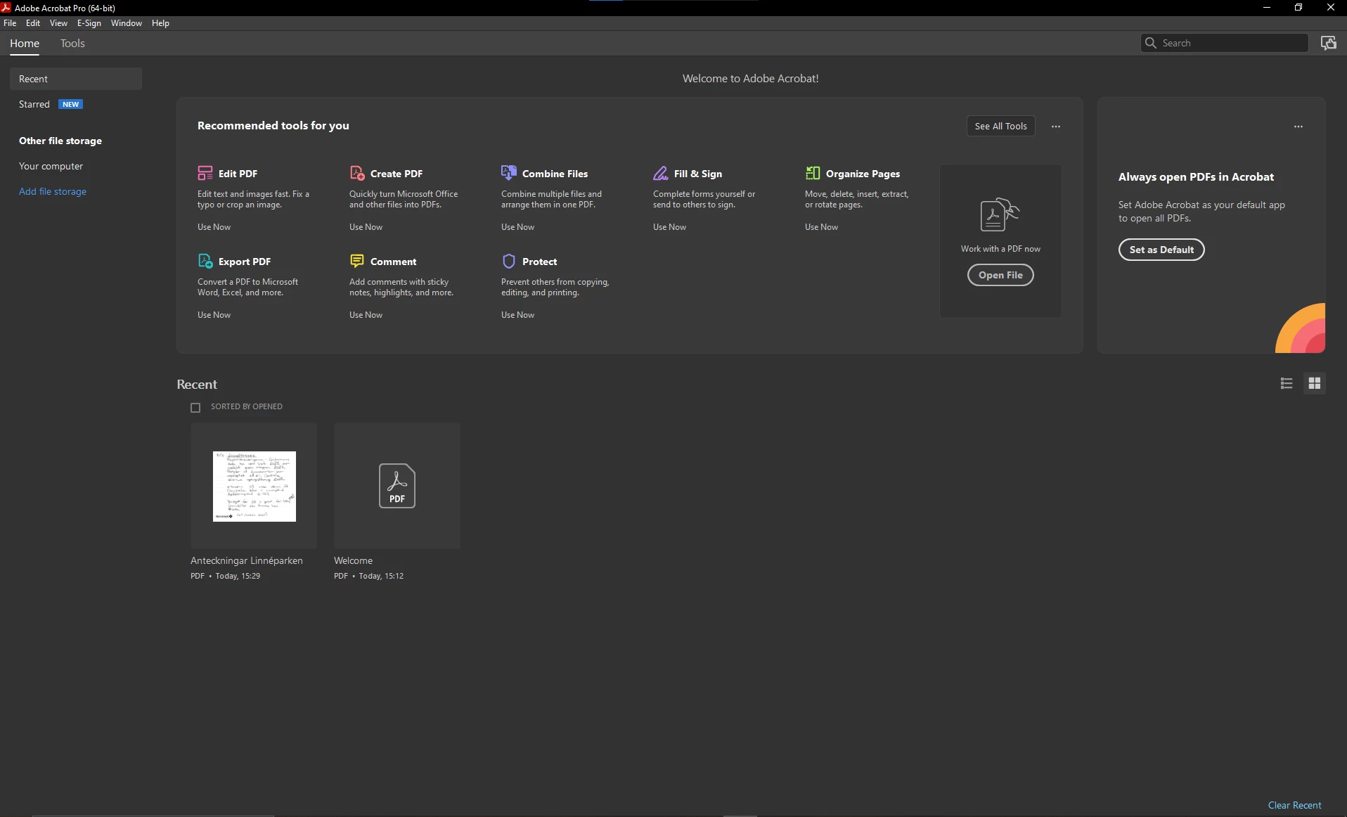Click the Protect shield icon
Screen dimensions: 1347x817
point(509,261)
